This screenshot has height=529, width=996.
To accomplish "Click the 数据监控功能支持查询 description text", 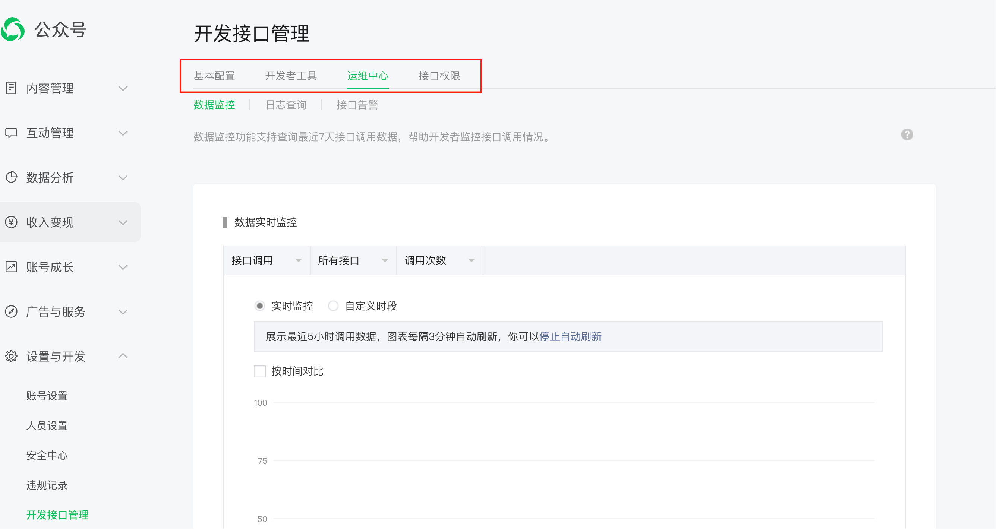I will (x=372, y=137).
